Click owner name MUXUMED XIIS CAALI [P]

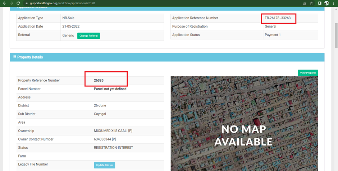113,130
